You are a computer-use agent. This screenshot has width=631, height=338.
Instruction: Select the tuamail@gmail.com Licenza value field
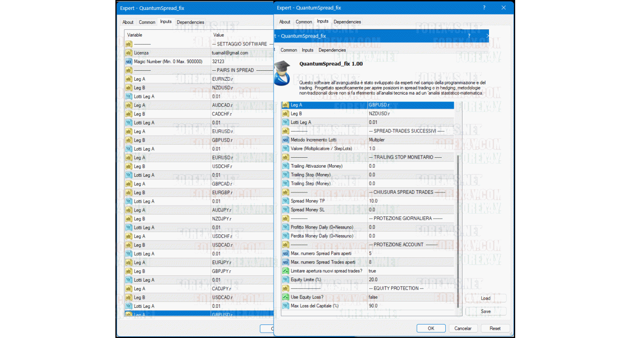pos(241,53)
